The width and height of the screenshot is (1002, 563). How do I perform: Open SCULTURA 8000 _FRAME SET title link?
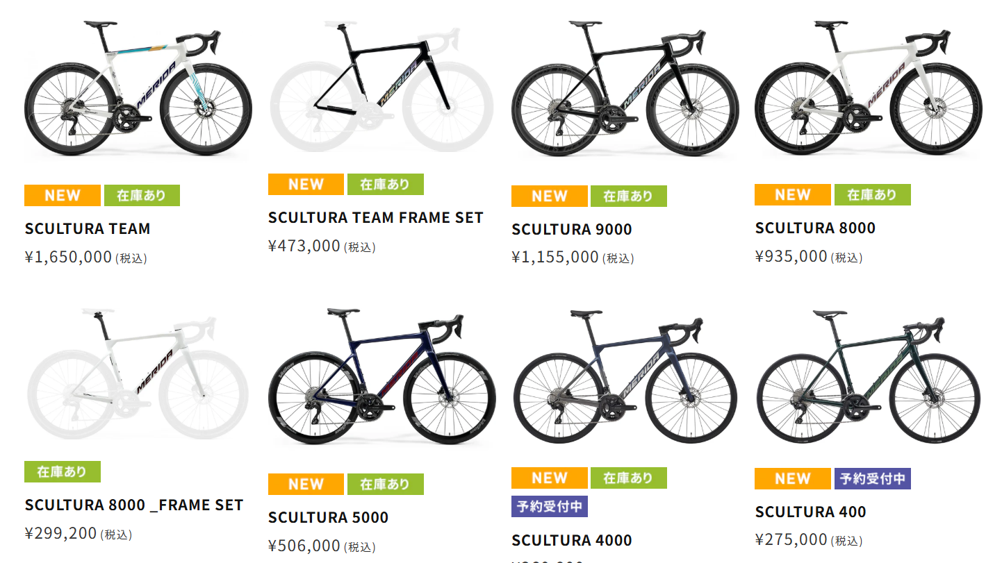point(133,505)
